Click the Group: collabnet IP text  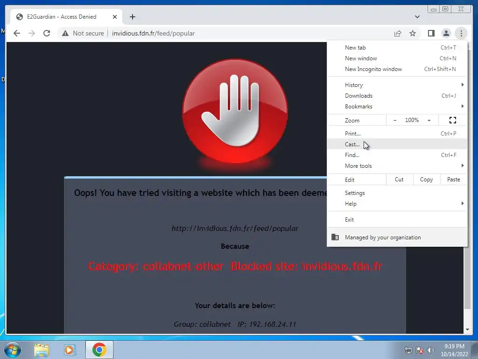pyautogui.click(x=235, y=324)
